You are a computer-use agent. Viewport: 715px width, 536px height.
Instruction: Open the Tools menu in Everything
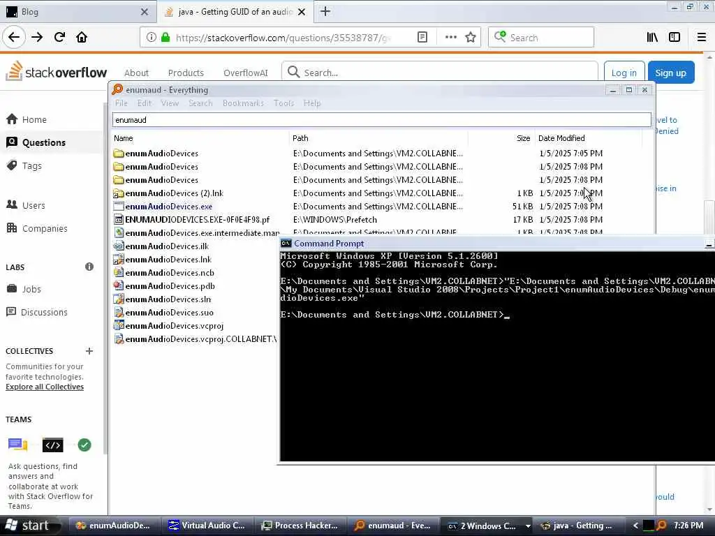coord(283,103)
